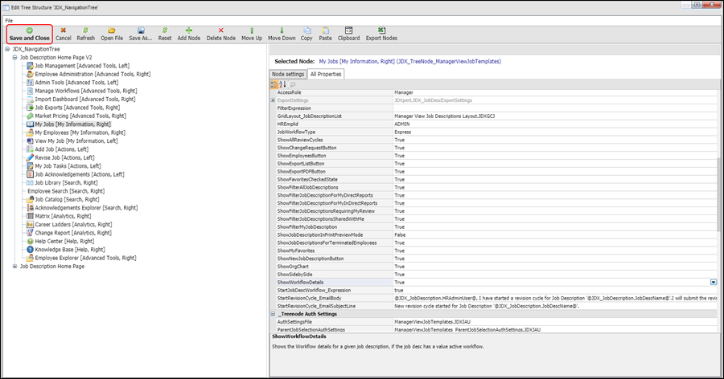This screenshot has width=724, height=379.
Task: Switch to the Node settings tab
Action: click(286, 74)
